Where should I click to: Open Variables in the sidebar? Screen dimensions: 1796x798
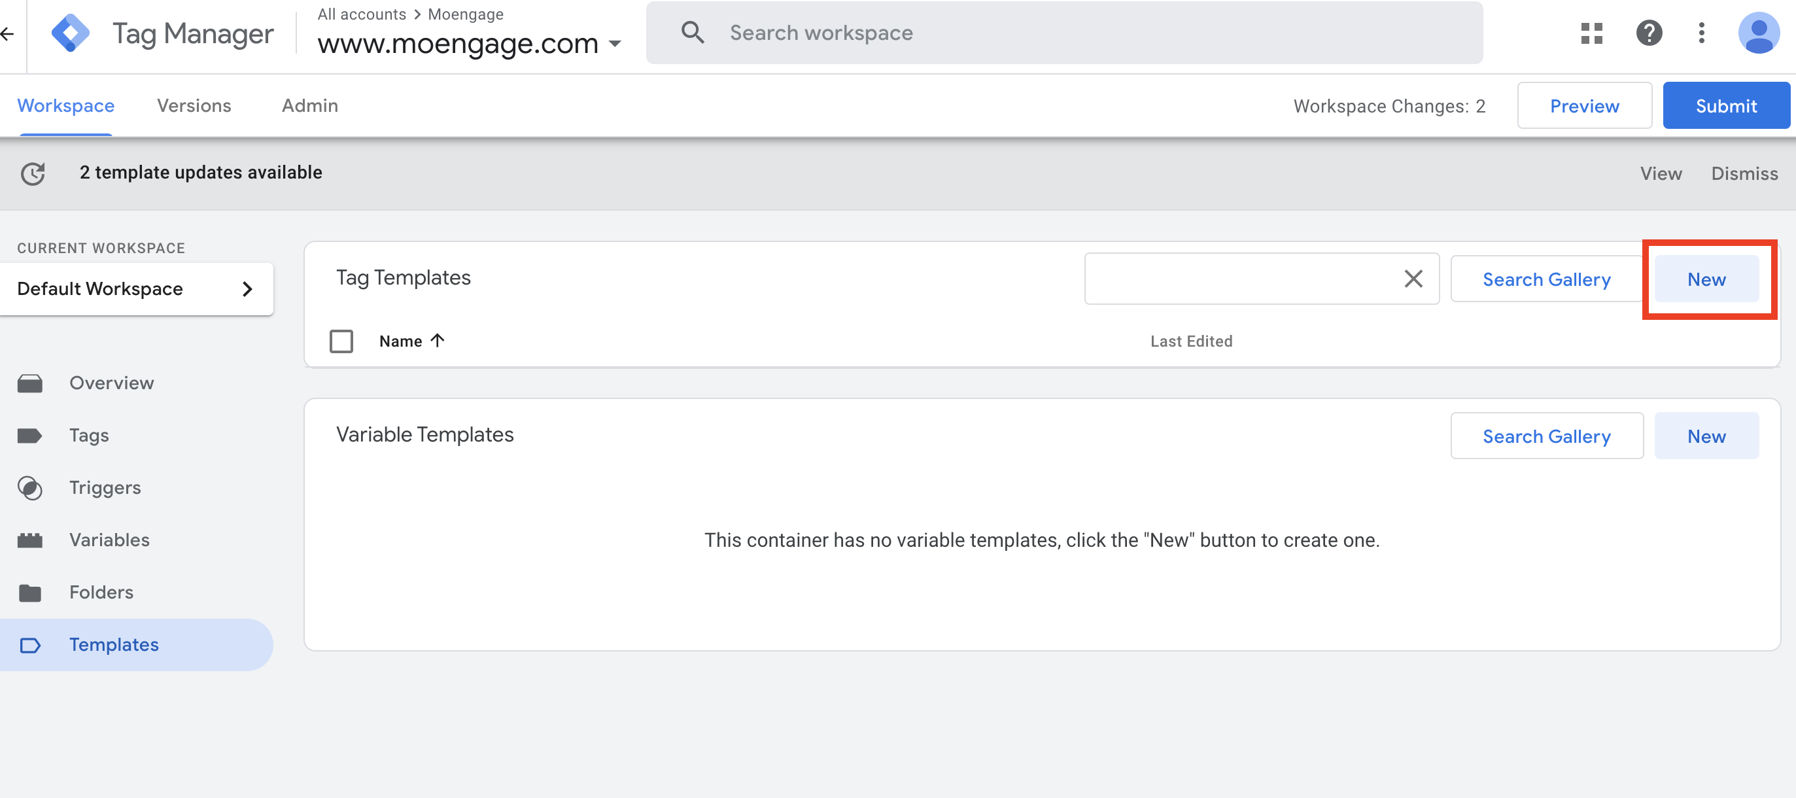109,540
